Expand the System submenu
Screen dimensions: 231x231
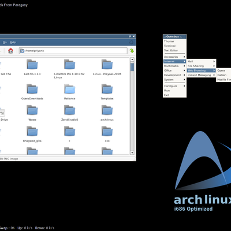tap(174, 80)
